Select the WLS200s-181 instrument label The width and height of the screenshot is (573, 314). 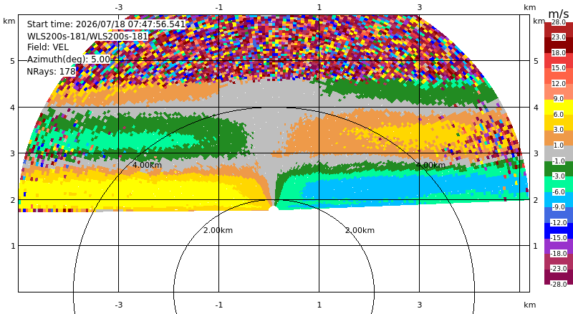(87, 37)
